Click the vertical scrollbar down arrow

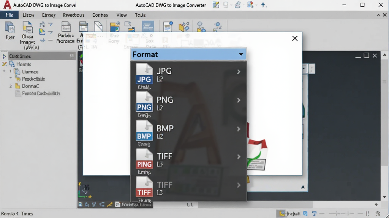point(384,197)
